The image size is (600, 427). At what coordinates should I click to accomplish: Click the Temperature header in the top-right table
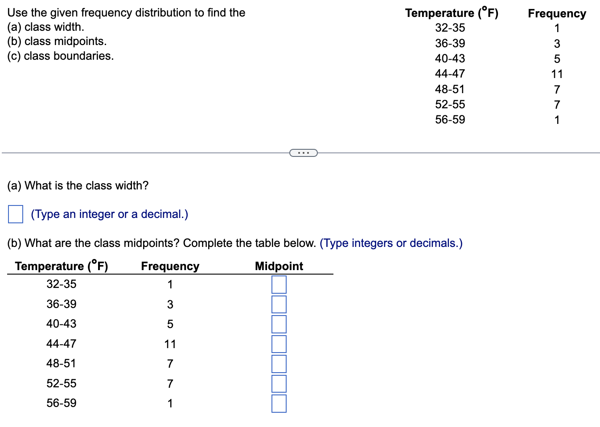coord(452,13)
